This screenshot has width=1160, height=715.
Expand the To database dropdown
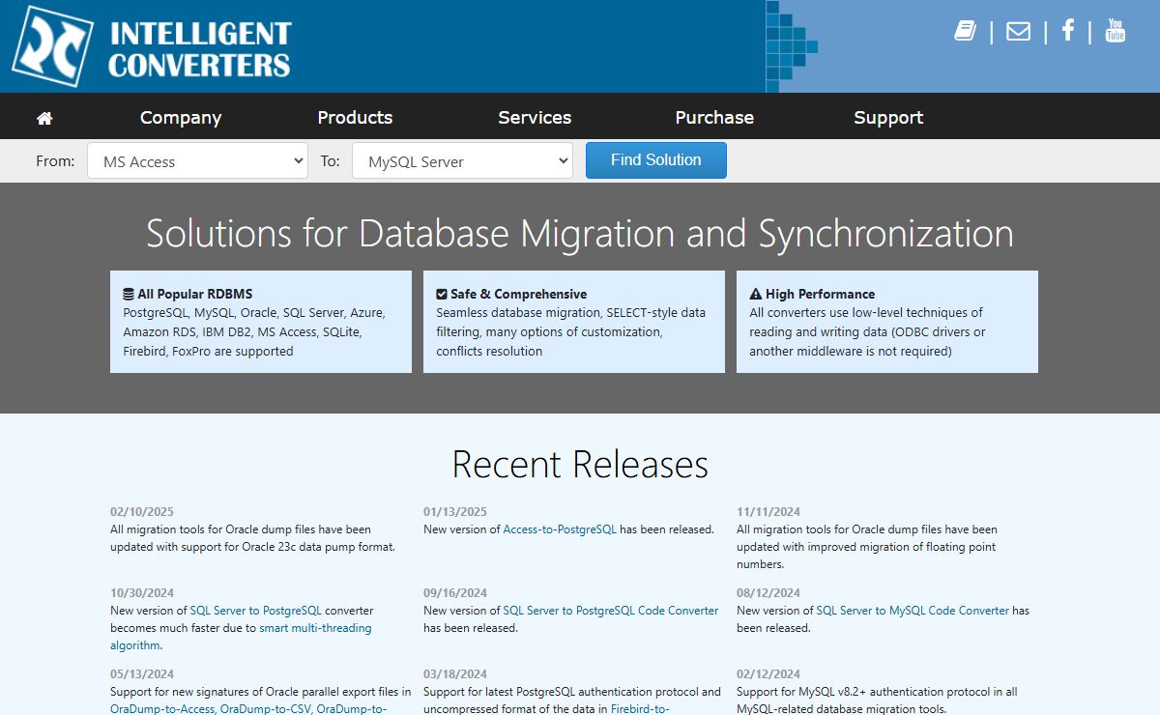(462, 161)
